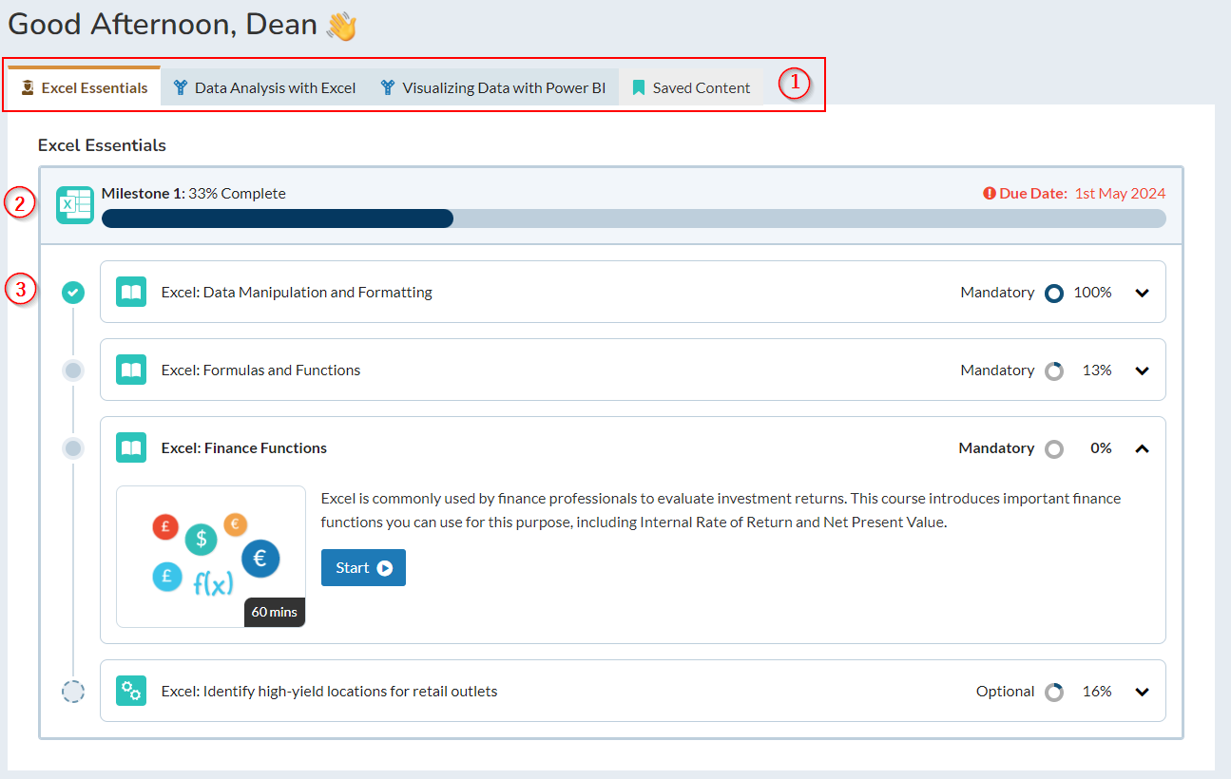Expand Formulas and Functions course details
The image size is (1231, 779).
tap(1142, 370)
